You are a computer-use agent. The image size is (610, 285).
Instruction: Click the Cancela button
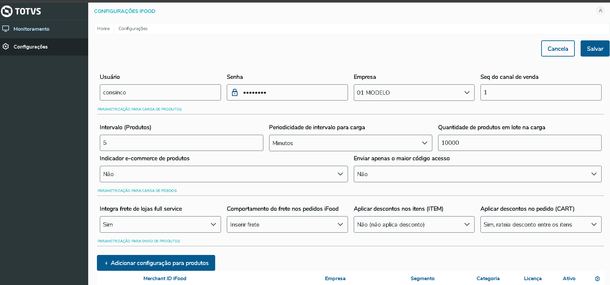pyautogui.click(x=558, y=48)
